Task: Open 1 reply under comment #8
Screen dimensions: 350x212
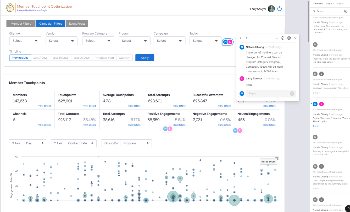Action: pos(316,93)
